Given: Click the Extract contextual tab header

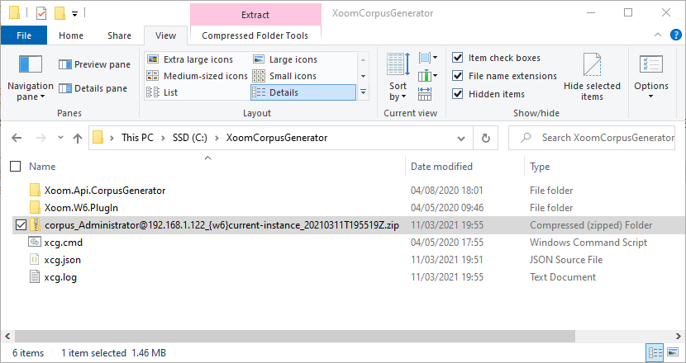Looking at the screenshot, I should (x=255, y=15).
